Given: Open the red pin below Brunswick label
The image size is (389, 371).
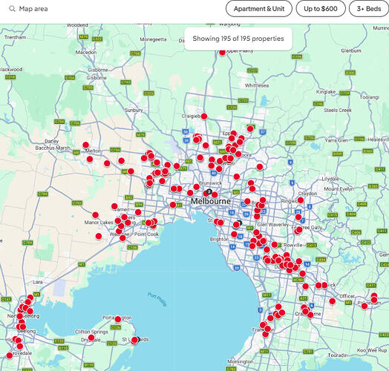Looking at the screenshot, I should 196,187.
